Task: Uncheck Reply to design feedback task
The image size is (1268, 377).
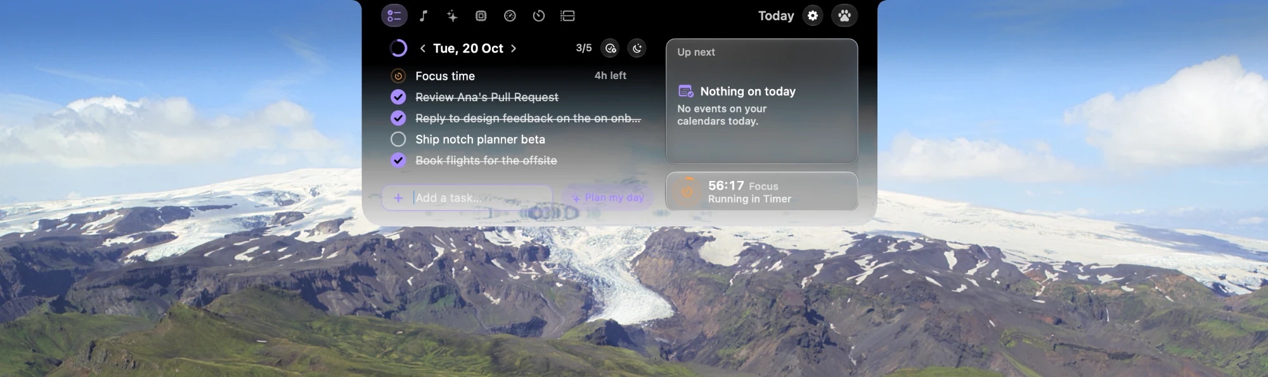Action: click(x=398, y=118)
